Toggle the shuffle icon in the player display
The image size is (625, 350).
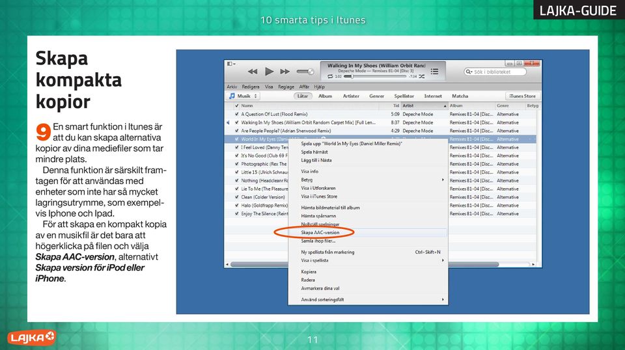[422, 77]
